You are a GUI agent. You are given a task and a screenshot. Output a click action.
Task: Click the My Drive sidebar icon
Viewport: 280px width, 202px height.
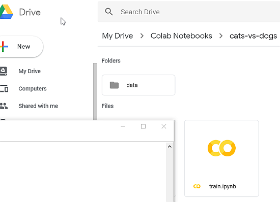click(4, 71)
